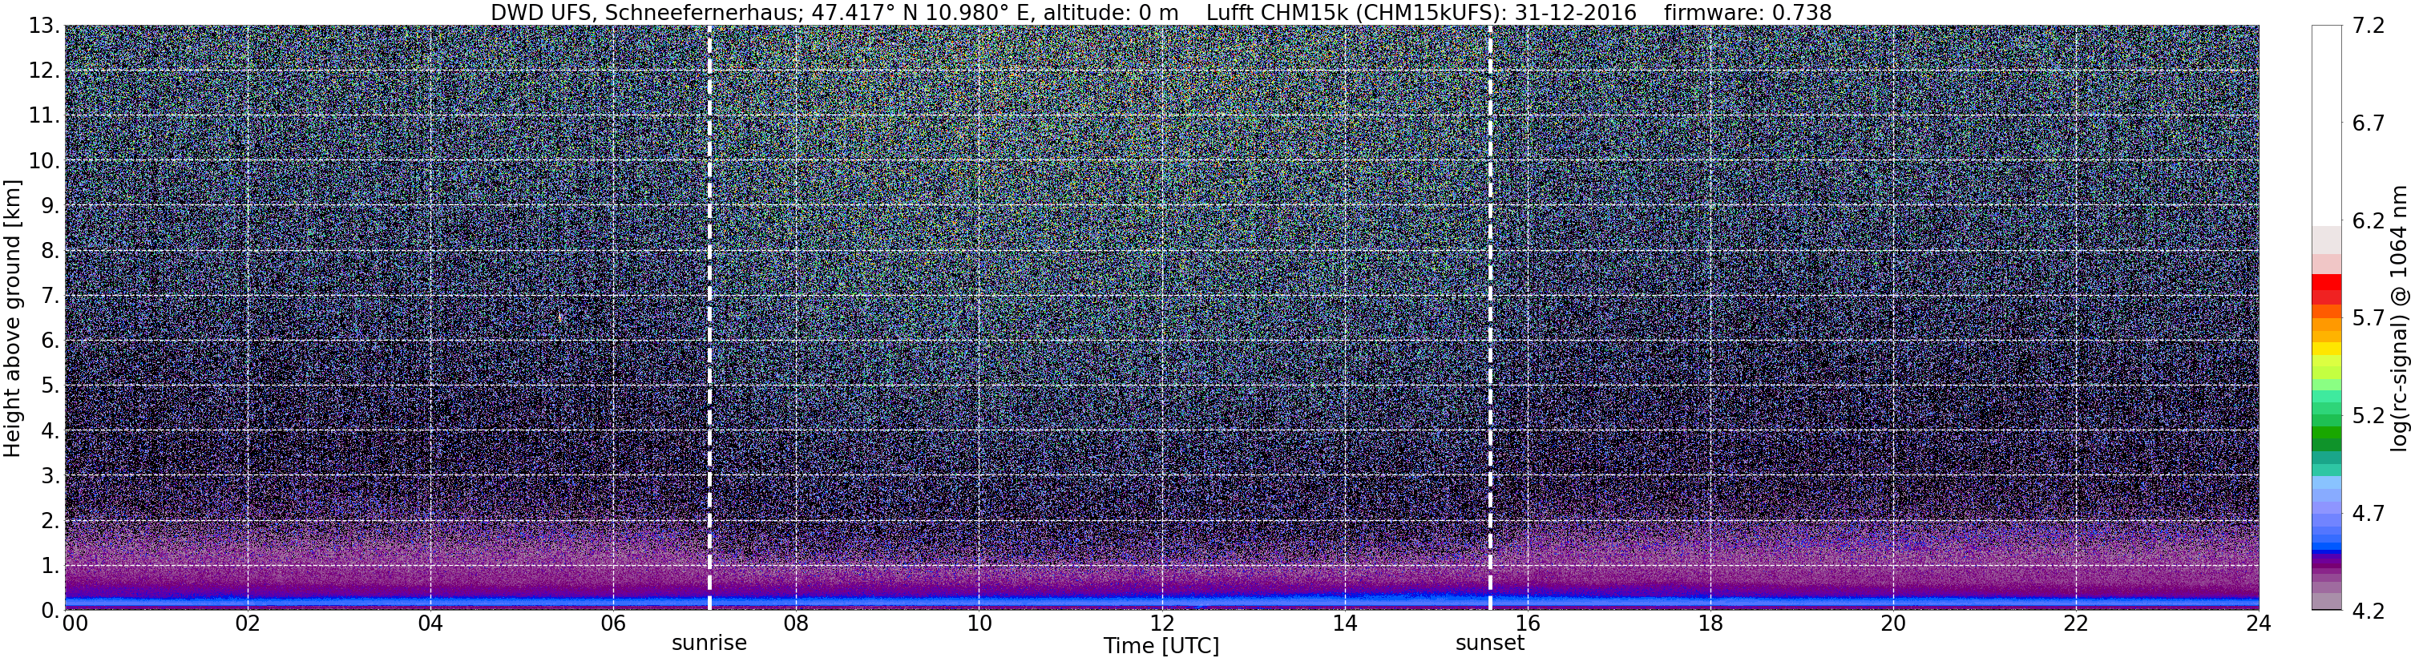Click the 'Time [UTC]' x-axis label
Screen dimensions: 2415x662
tap(1161, 646)
